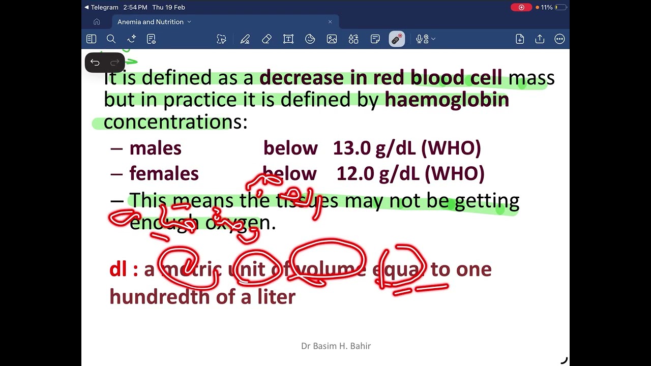Tap the 2:54 PM clock

pos(135,7)
